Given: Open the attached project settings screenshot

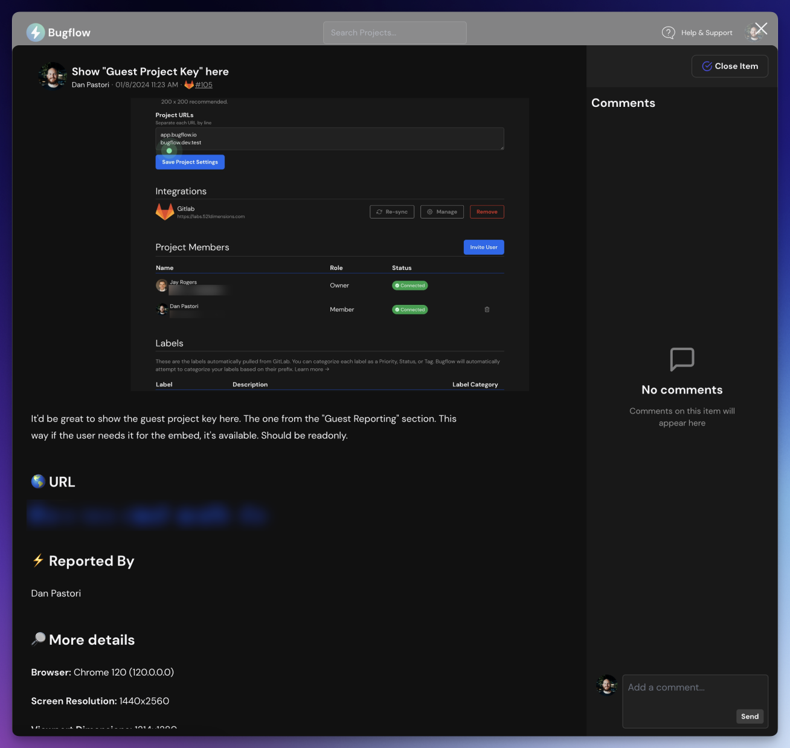Looking at the screenshot, I should [330, 245].
